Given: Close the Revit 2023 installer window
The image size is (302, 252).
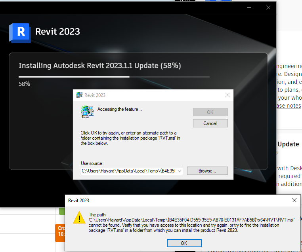Looking at the screenshot, I should [x=268, y=8].
